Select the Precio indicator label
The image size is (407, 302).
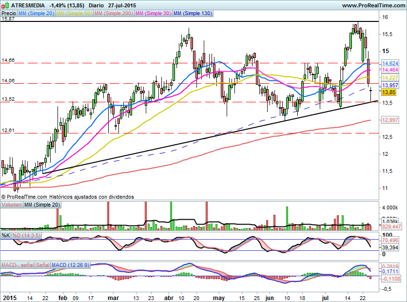(x=9, y=13)
